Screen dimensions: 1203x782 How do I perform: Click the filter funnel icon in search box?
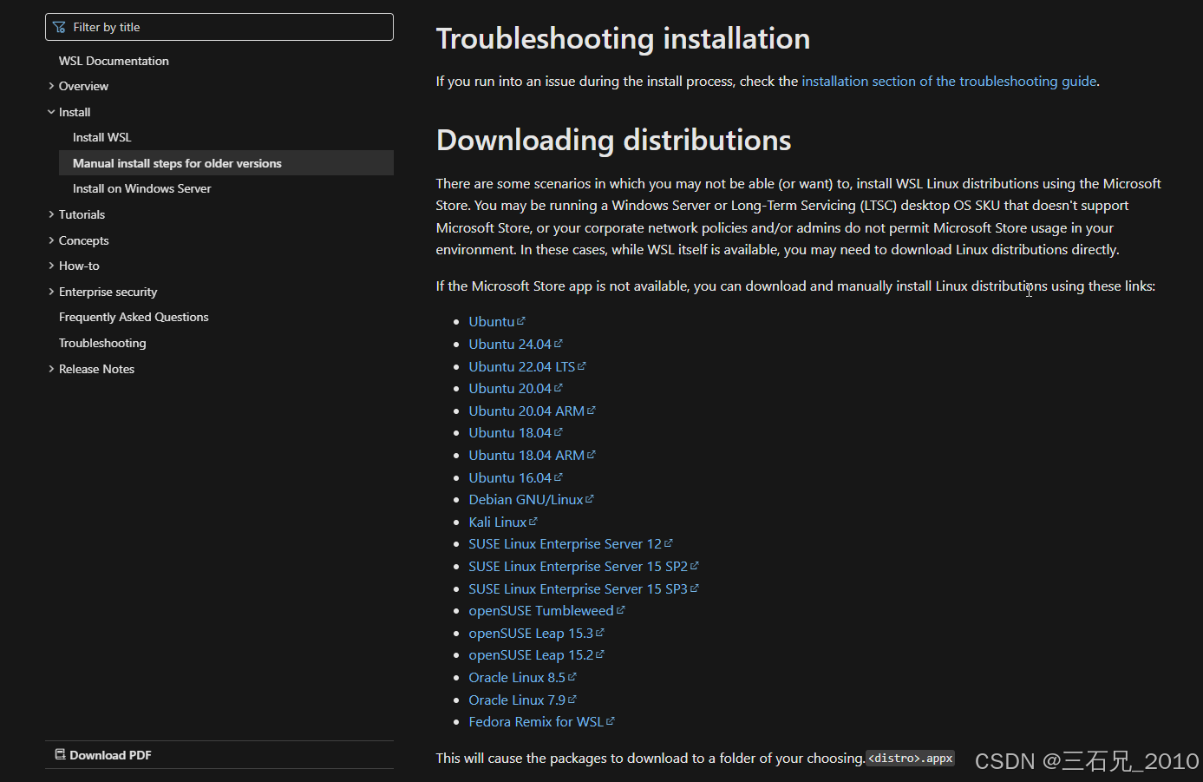59,27
